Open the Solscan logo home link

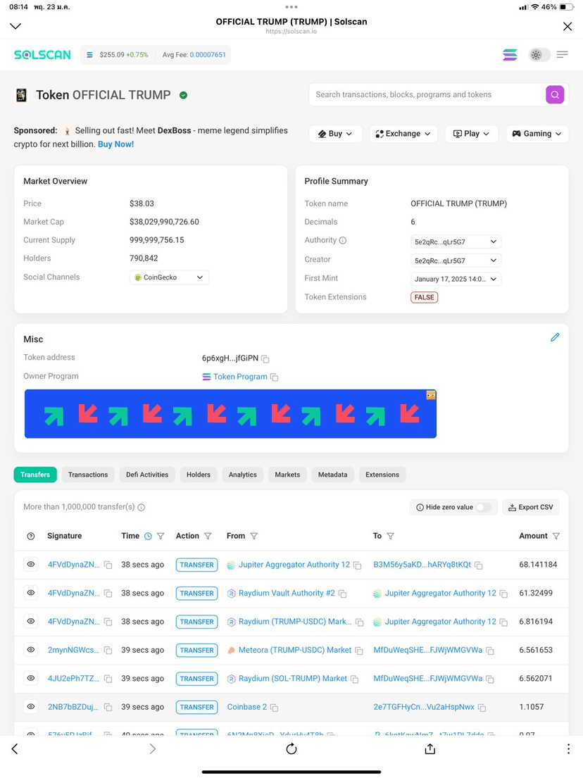[x=42, y=55]
